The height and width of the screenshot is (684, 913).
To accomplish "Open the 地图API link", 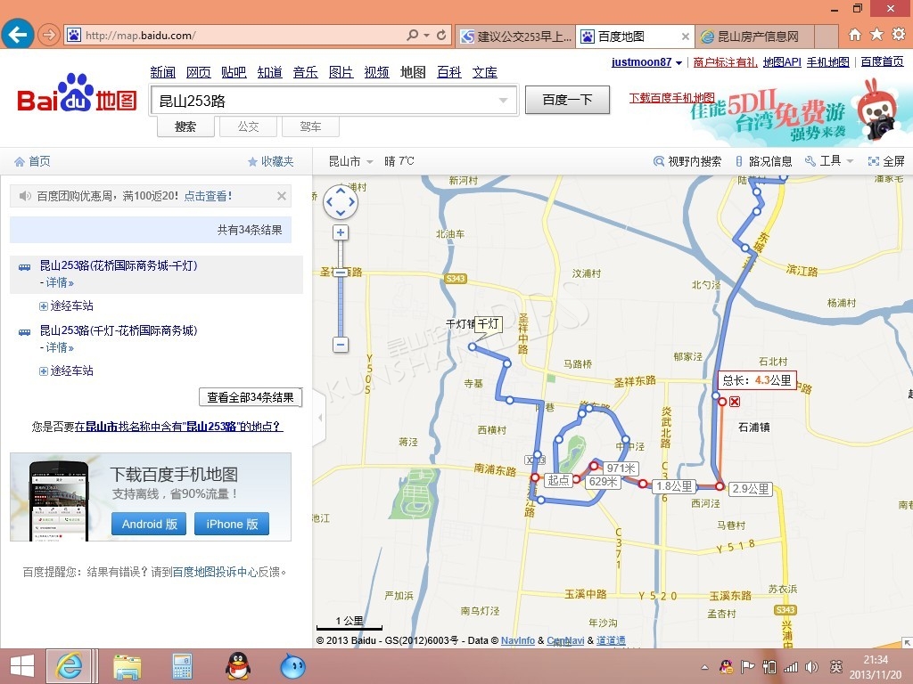I will [782, 62].
